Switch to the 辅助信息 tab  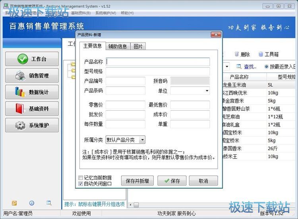point(118,46)
